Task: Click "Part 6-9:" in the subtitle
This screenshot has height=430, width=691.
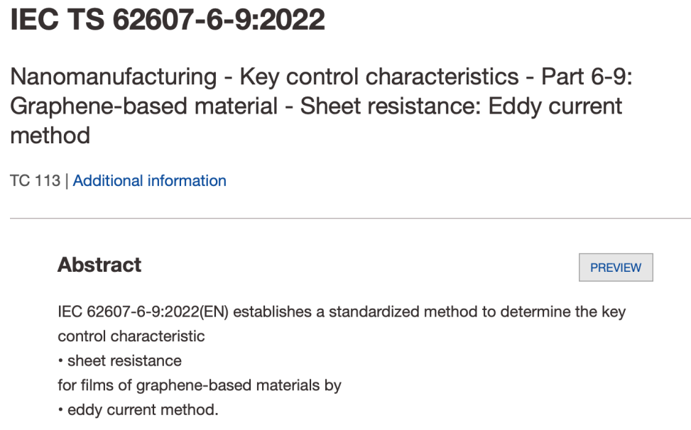Action: 587,77
